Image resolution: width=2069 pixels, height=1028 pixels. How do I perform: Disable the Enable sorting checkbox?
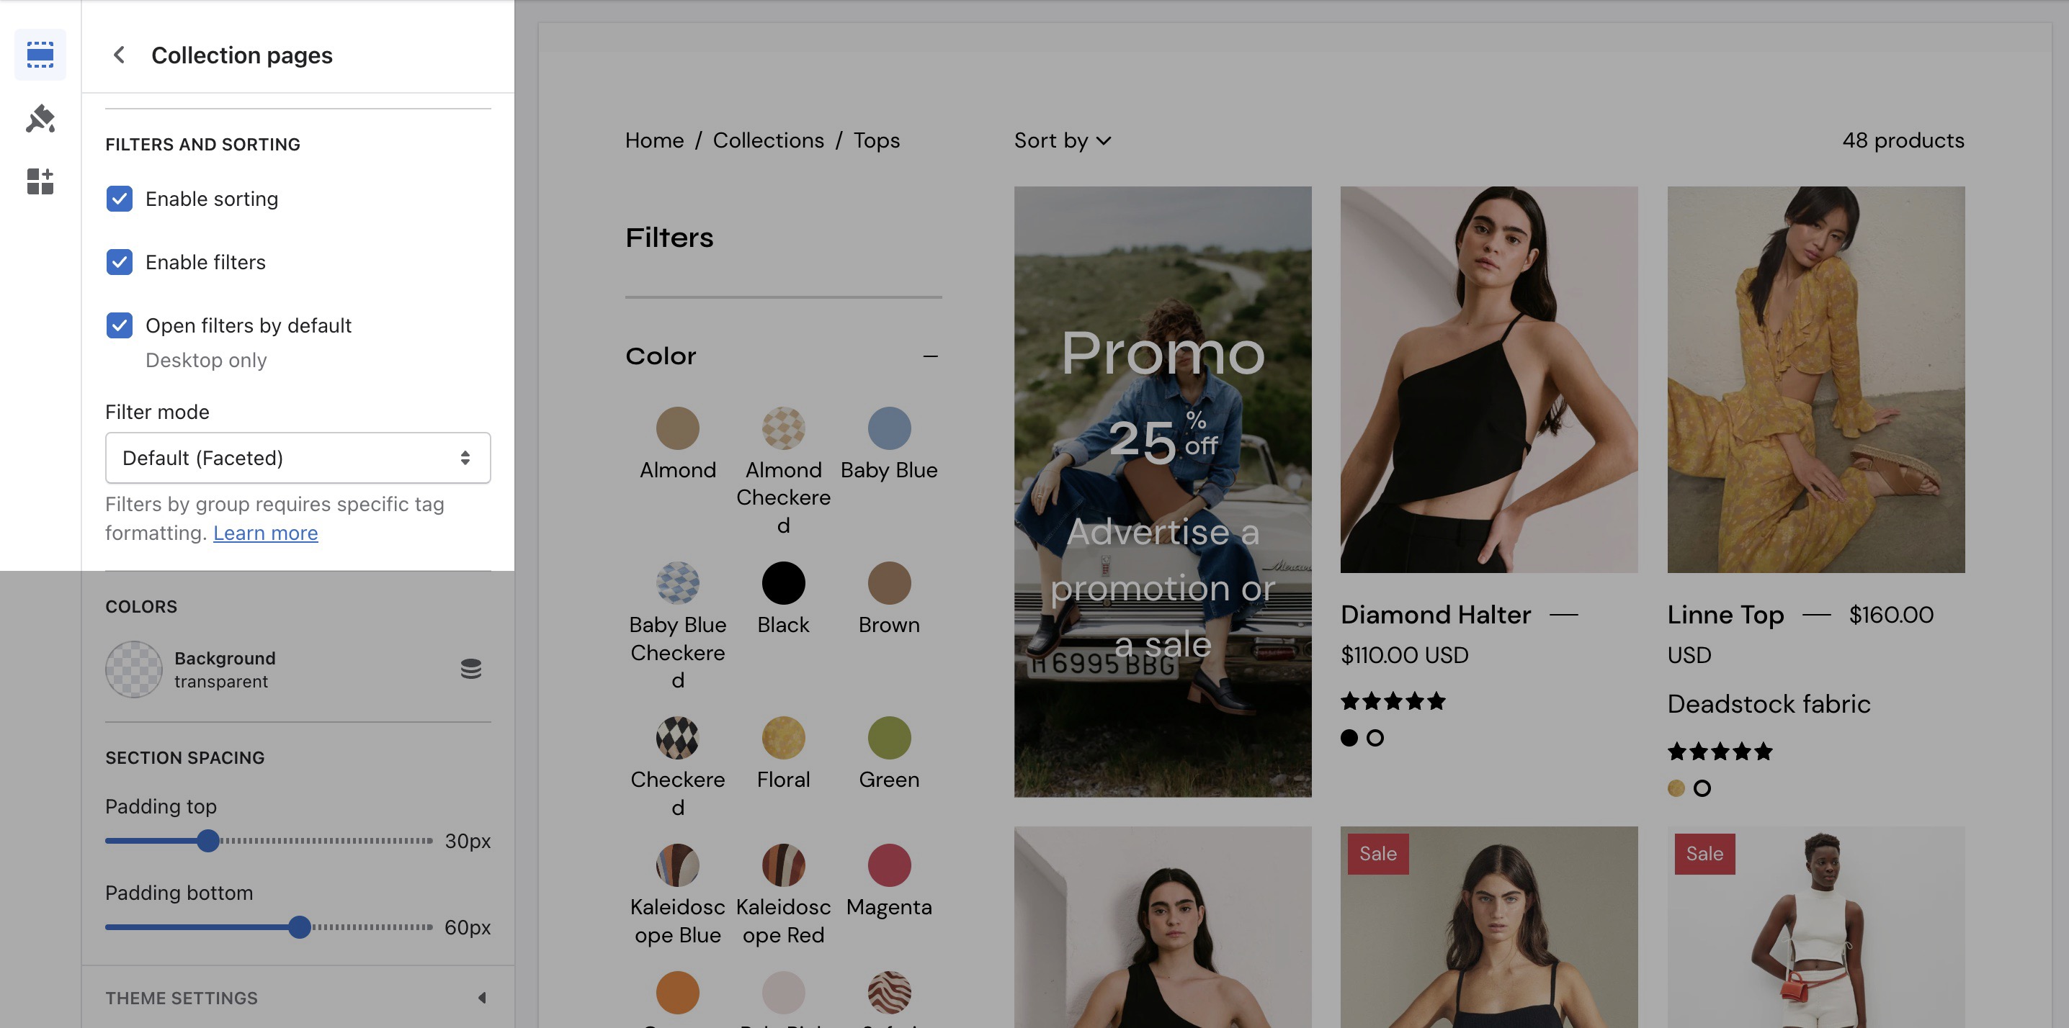[120, 199]
